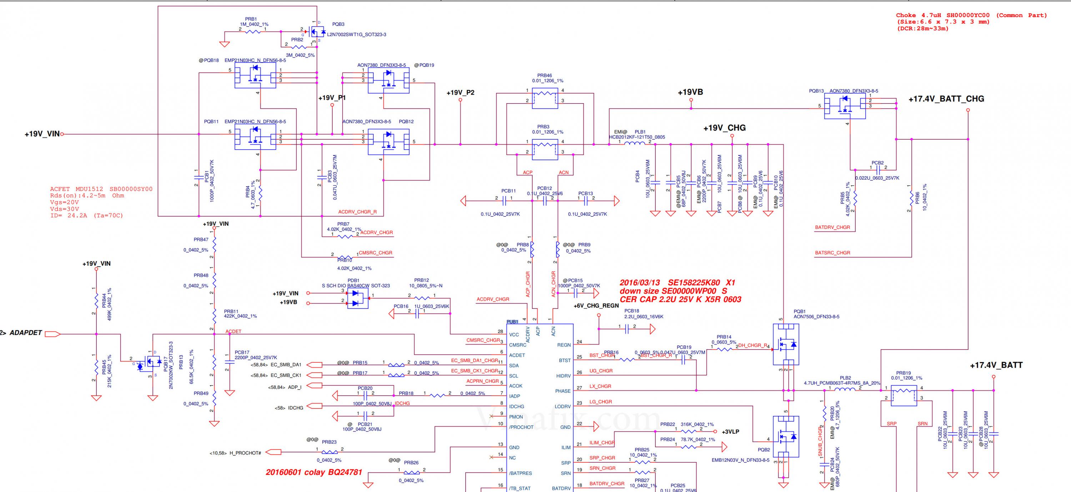Screen dimensions: 1071x492
Task: Click the +17.4V_BATT_CHG power net label
Action: click(x=946, y=99)
